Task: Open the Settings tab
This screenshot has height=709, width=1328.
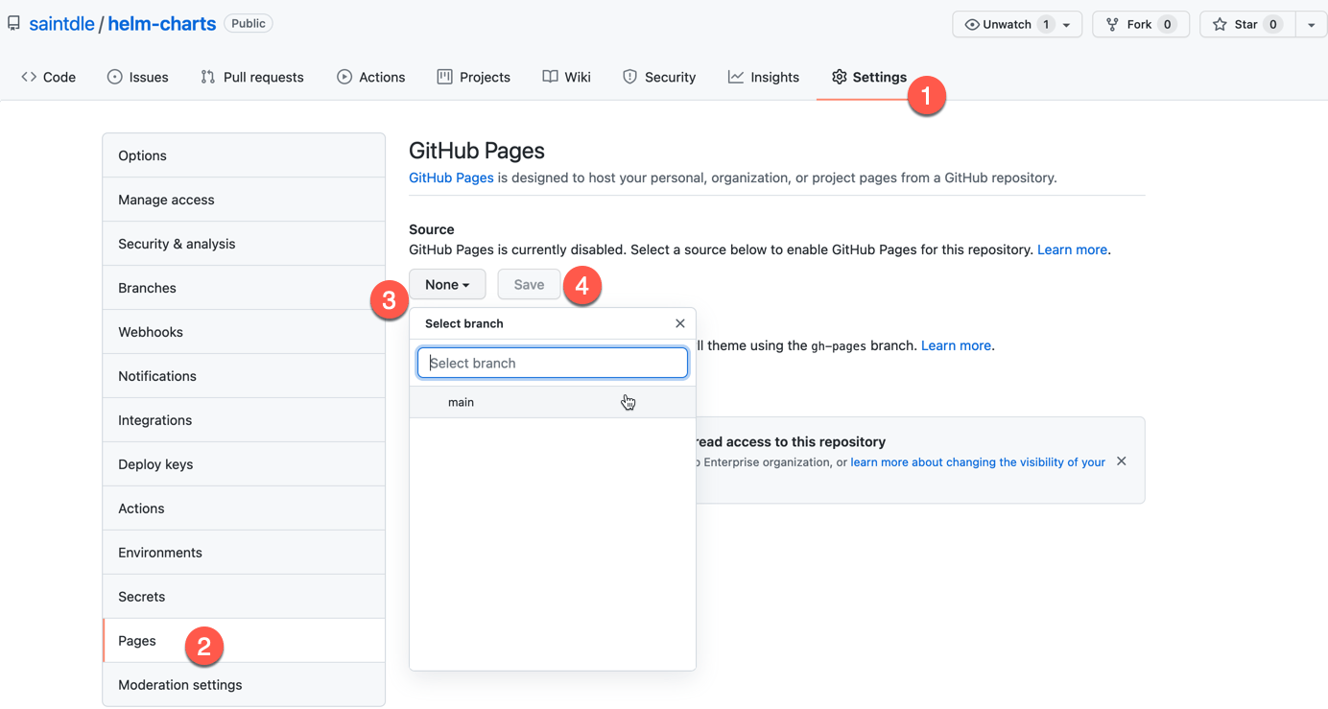Action: coord(868,77)
